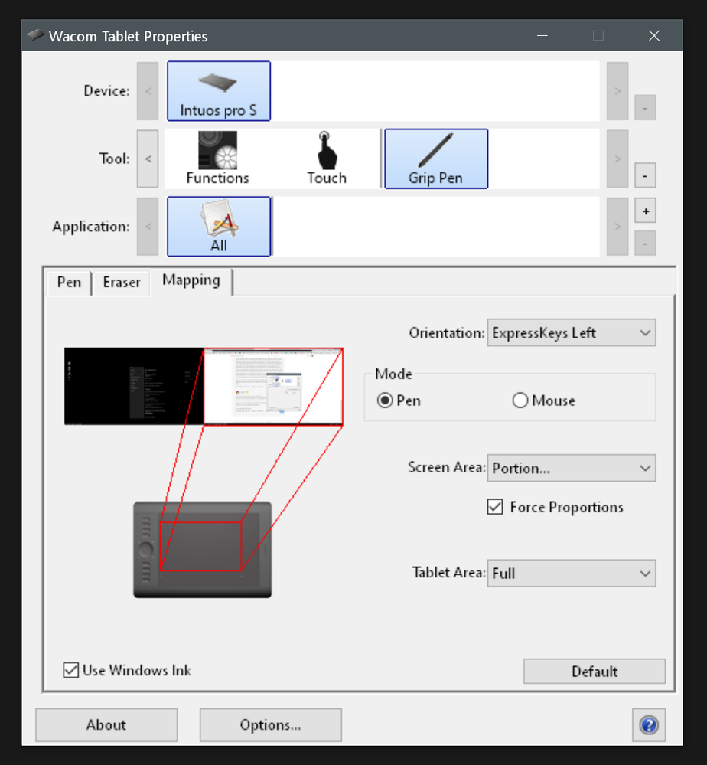The image size is (707, 765).
Task: Switch to the Eraser tab
Action: [122, 283]
